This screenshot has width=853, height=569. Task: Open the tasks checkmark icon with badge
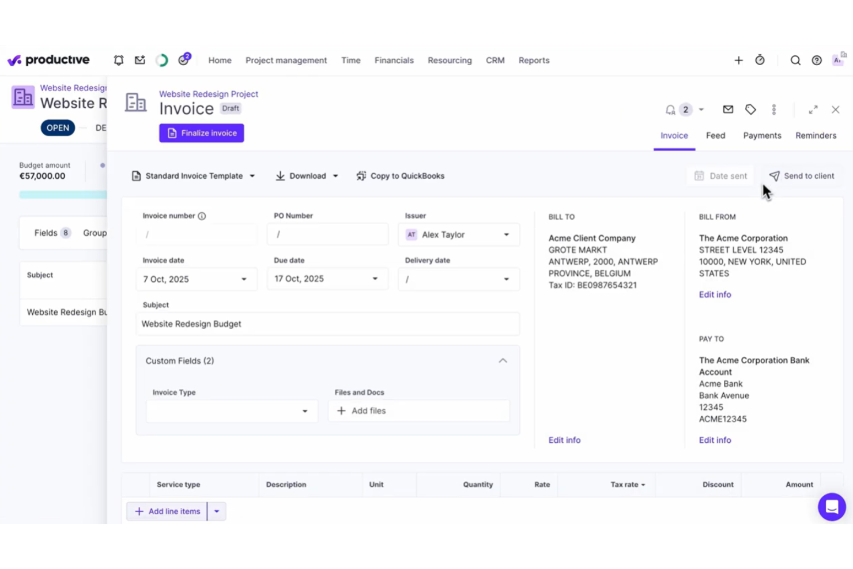tap(184, 59)
